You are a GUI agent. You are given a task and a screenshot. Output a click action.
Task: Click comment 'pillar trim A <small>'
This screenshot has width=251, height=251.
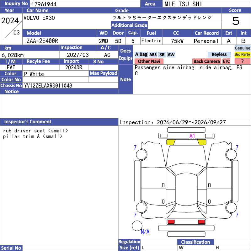click(x=33, y=136)
